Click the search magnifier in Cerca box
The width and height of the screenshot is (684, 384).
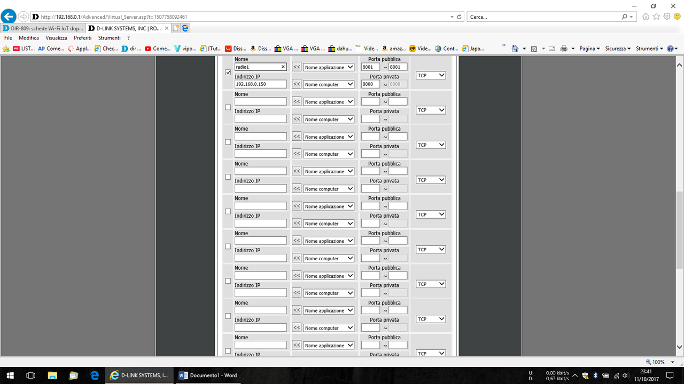[x=625, y=17]
